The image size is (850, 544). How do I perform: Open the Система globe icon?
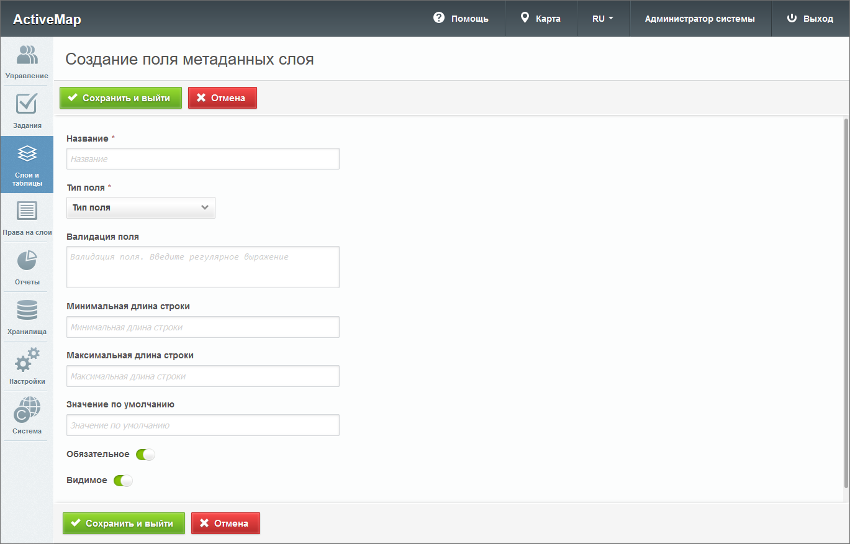(27, 410)
